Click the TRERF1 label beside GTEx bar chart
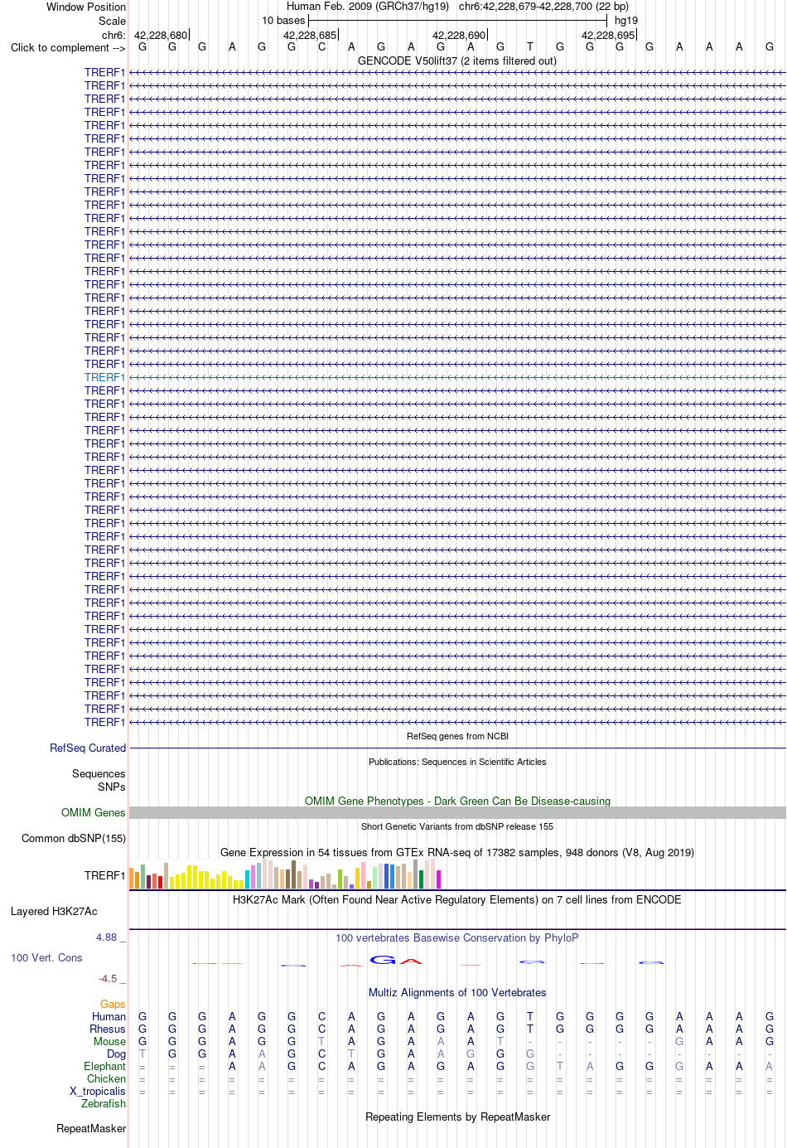The width and height of the screenshot is (787, 1148). click(x=104, y=875)
